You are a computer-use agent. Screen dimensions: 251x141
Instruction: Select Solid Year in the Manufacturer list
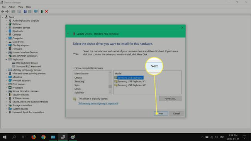tap(79, 92)
